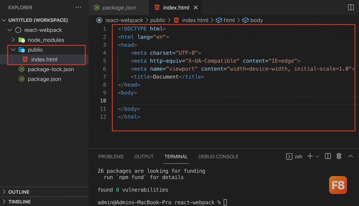Collapse the react-webpack folder chevron
The height and width of the screenshot is (206, 359).
point(10,30)
